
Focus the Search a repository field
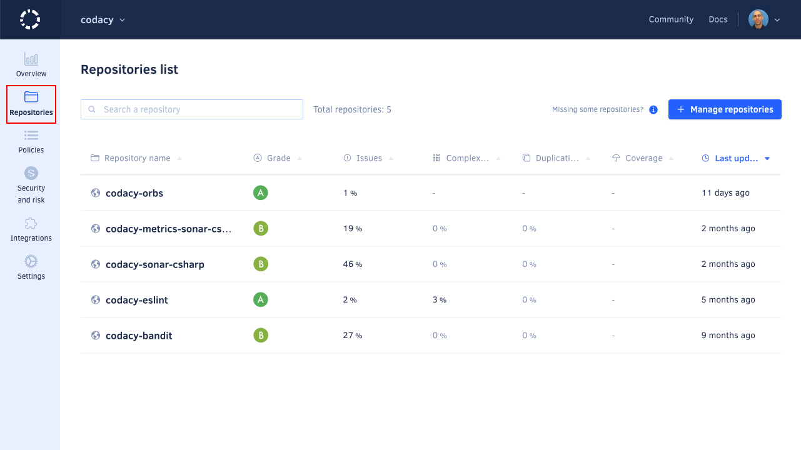192,109
